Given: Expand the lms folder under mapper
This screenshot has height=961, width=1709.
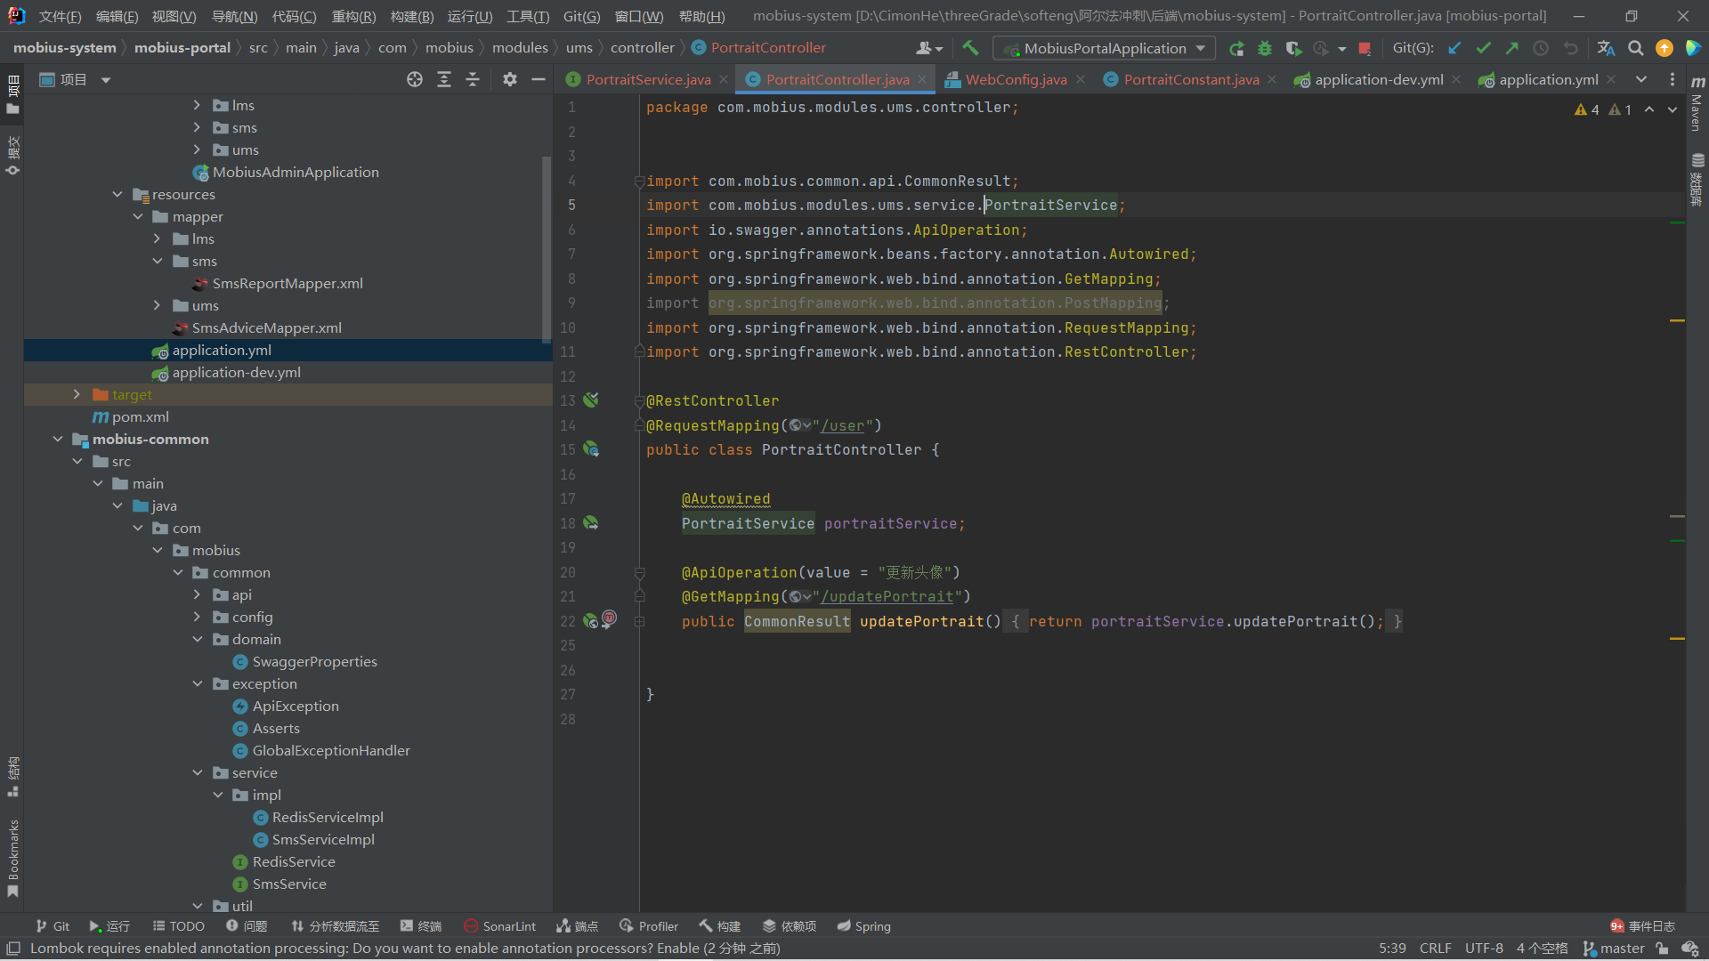Looking at the screenshot, I should click(158, 238).
